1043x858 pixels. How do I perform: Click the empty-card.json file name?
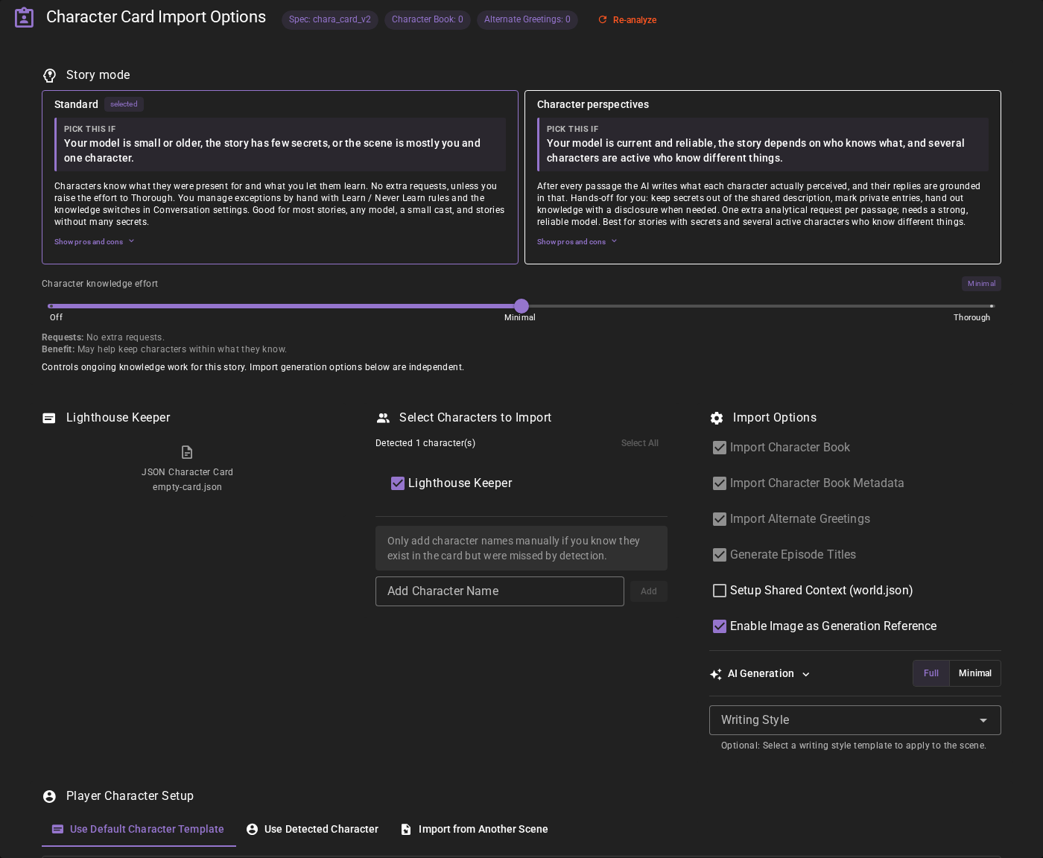click(187, 487)
